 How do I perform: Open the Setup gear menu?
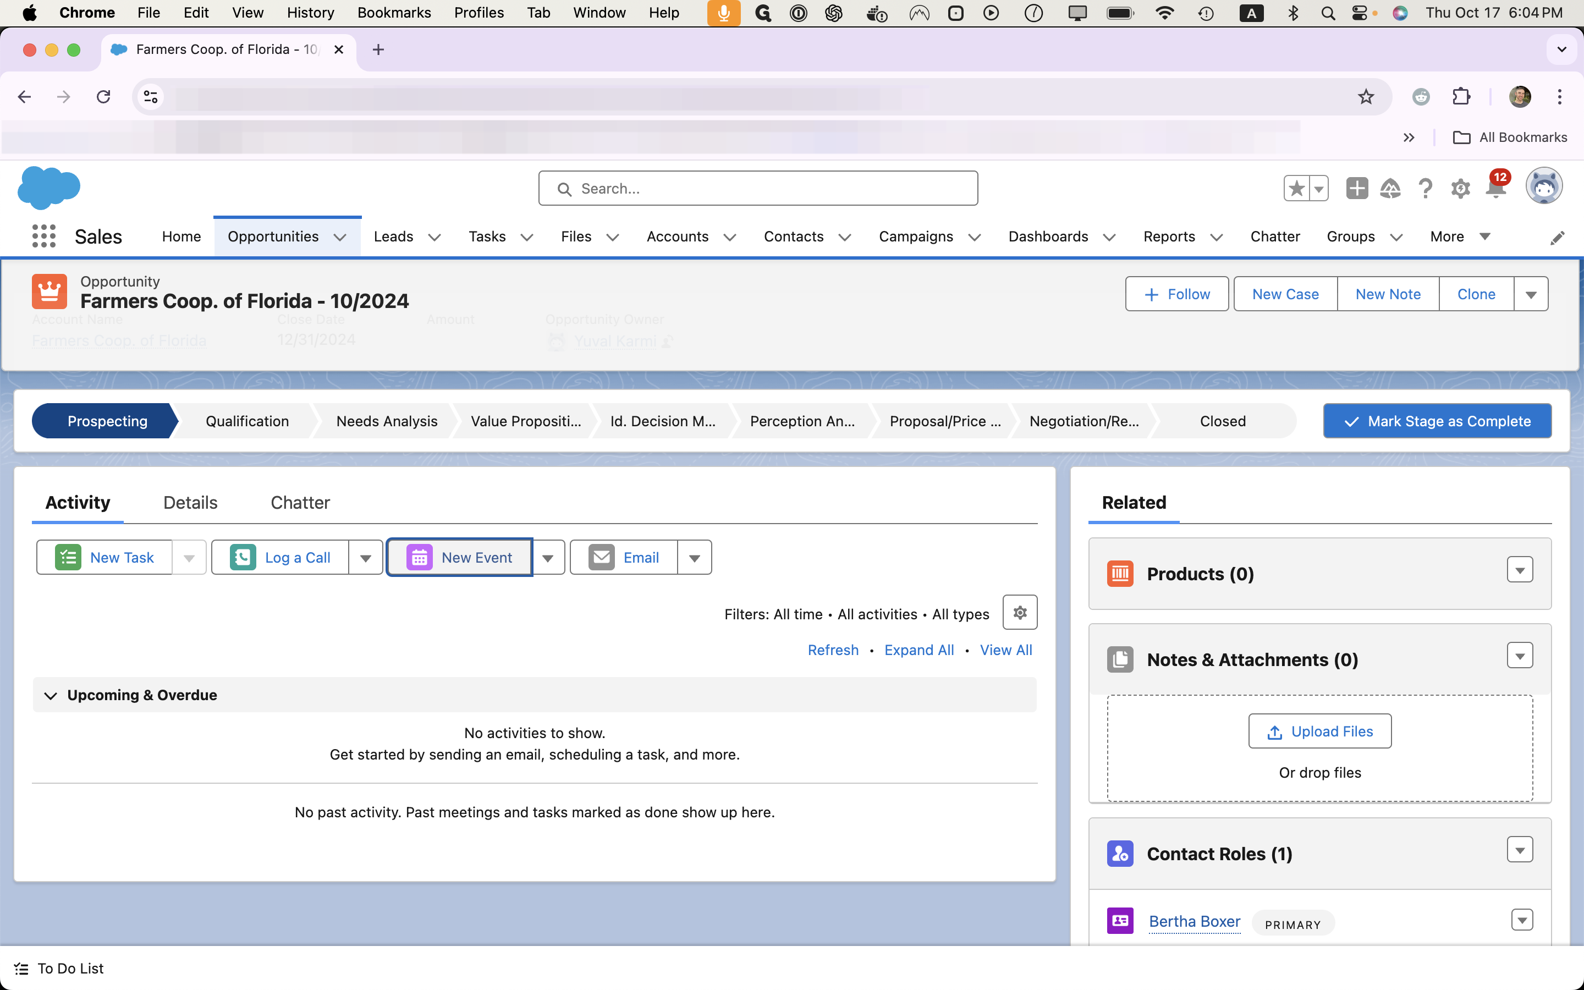[1460, 189]
